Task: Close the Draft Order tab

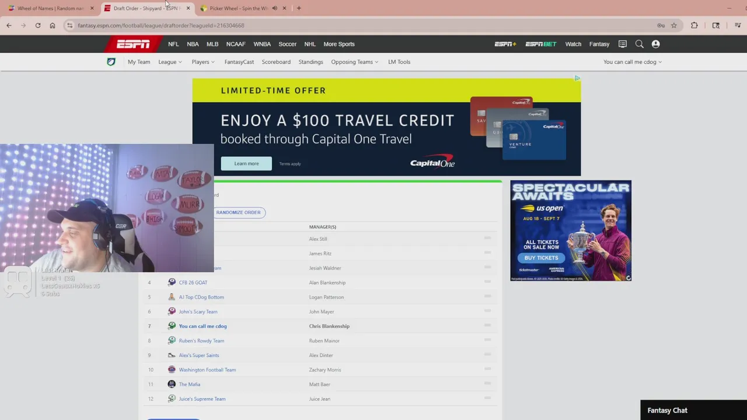Action: click(188, 8)
